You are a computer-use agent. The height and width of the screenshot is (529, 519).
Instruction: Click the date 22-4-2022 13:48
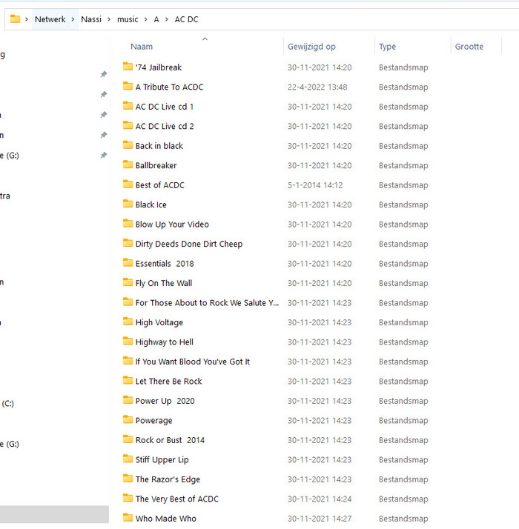[x=317, y=87]
